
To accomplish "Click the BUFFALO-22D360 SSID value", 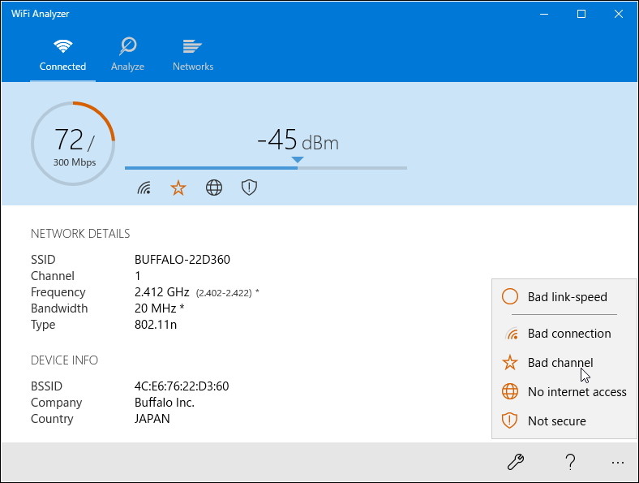I will pos(182,260).
